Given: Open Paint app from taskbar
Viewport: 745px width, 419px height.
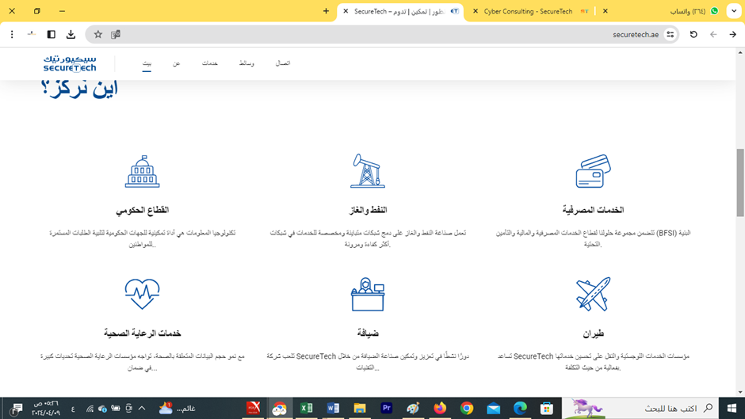Looking at the screenshot, I should (x=413, y=408).
